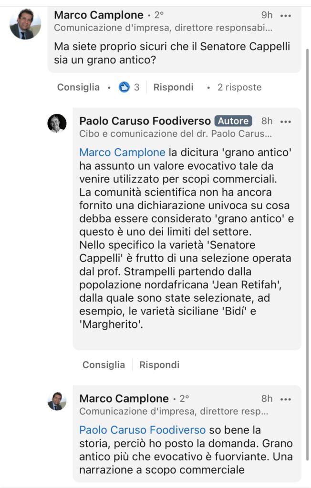The image size is (311, 488).
Task: Click the Autore badge
Action: click(x=233, y=121)
